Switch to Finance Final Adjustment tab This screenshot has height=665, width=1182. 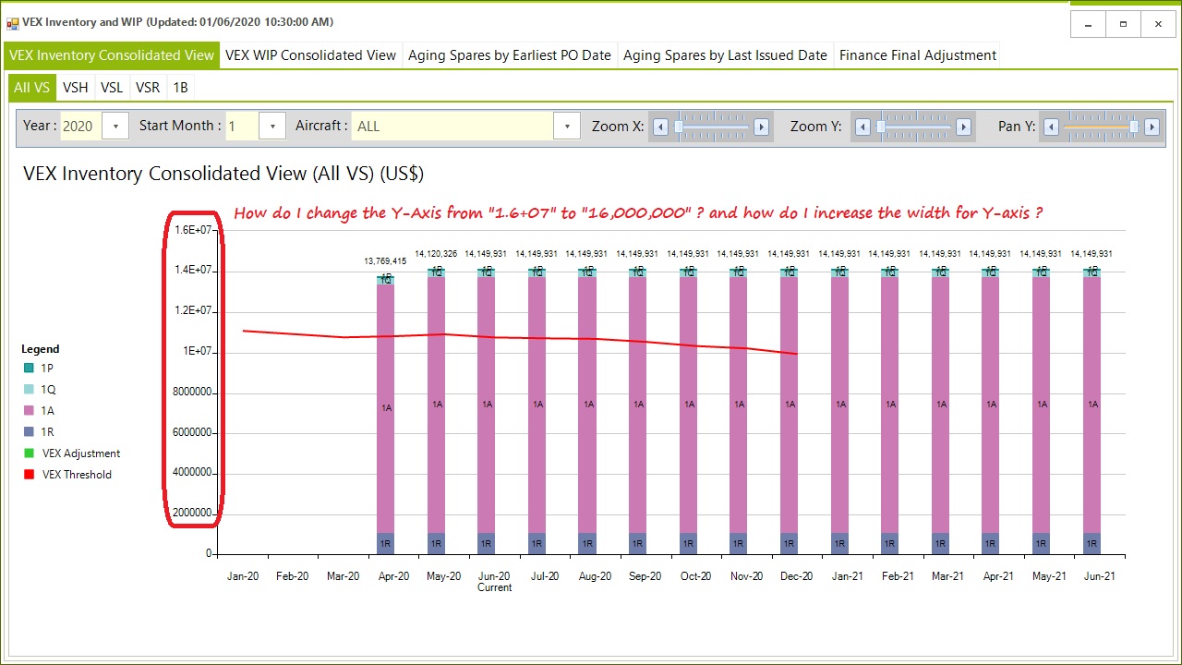[x=918, y=55]
